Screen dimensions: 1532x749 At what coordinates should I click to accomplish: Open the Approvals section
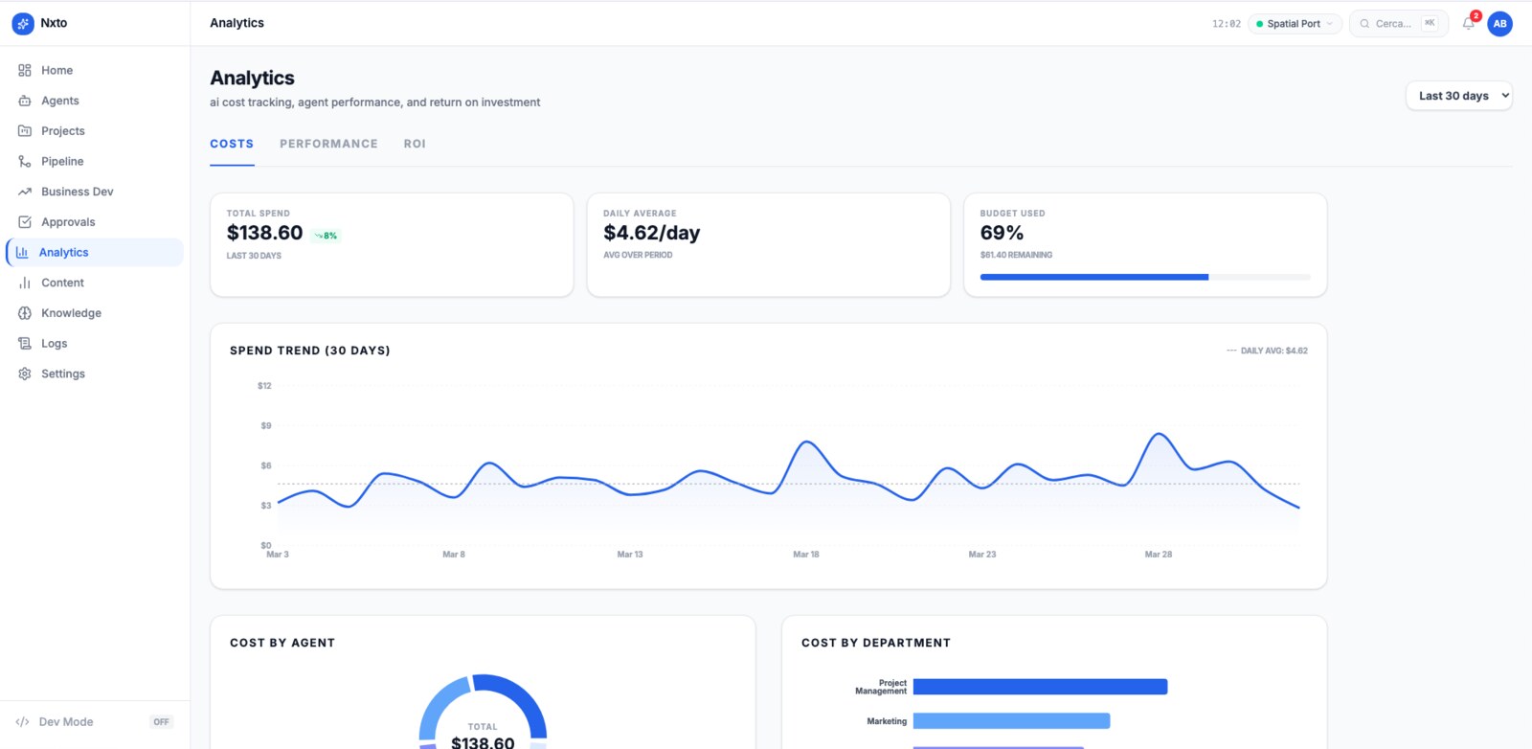point(95,222)
